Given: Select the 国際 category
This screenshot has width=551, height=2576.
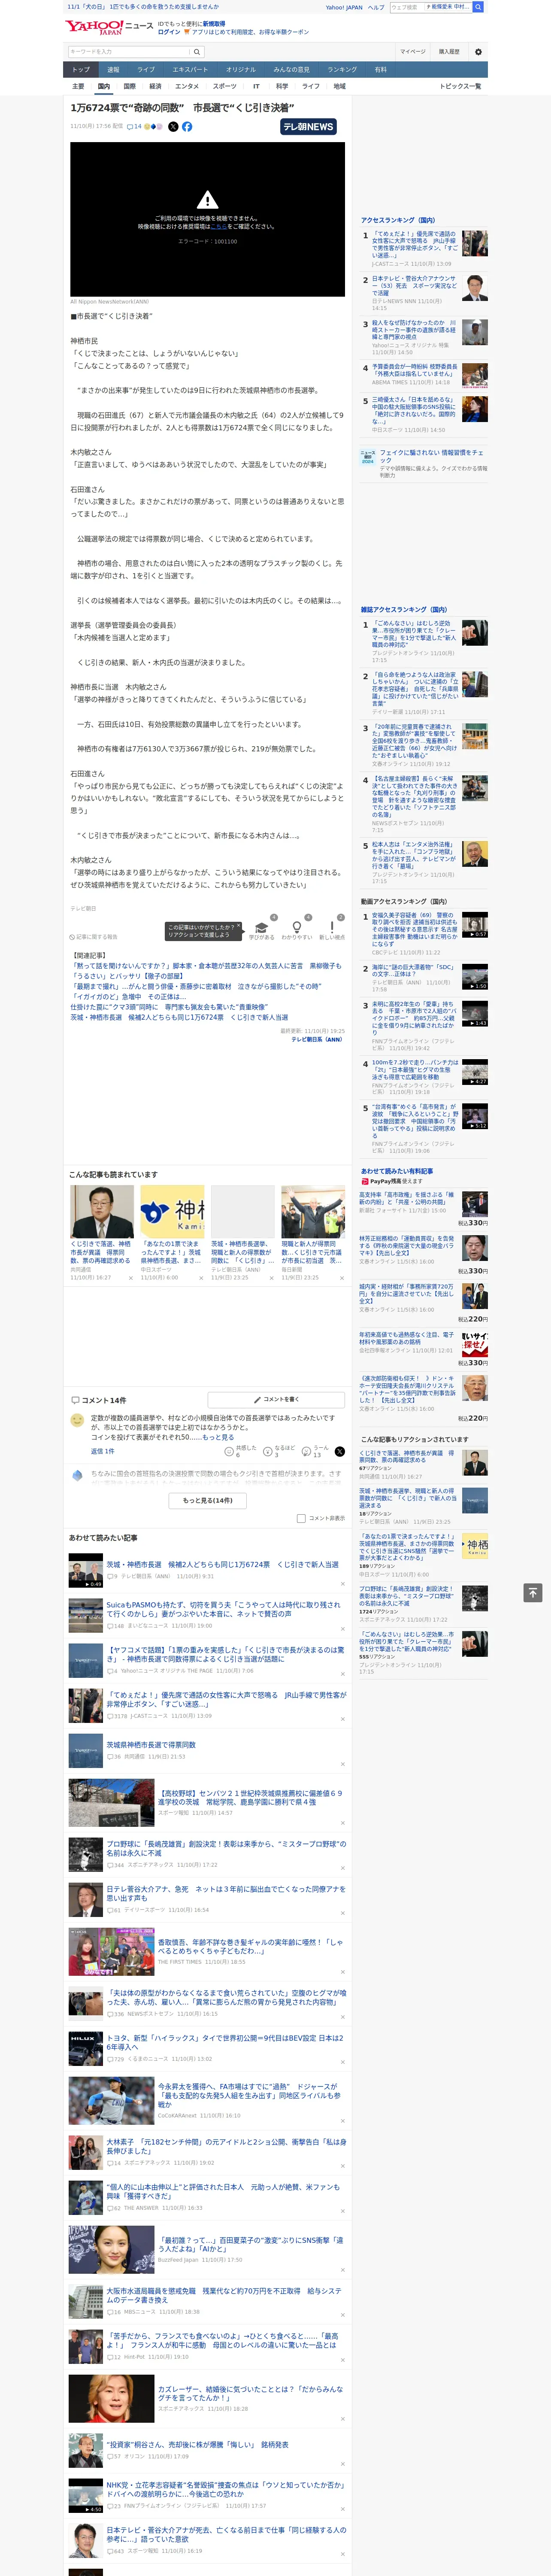Looking at the screenshot, I should (129, 86).
